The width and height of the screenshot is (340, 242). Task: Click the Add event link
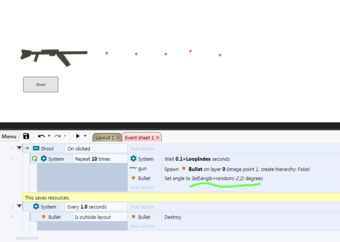coord(27,238)
